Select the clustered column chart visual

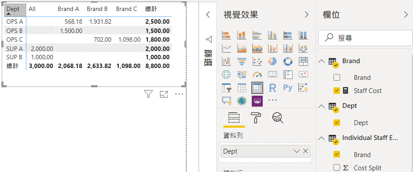[272, 35]
